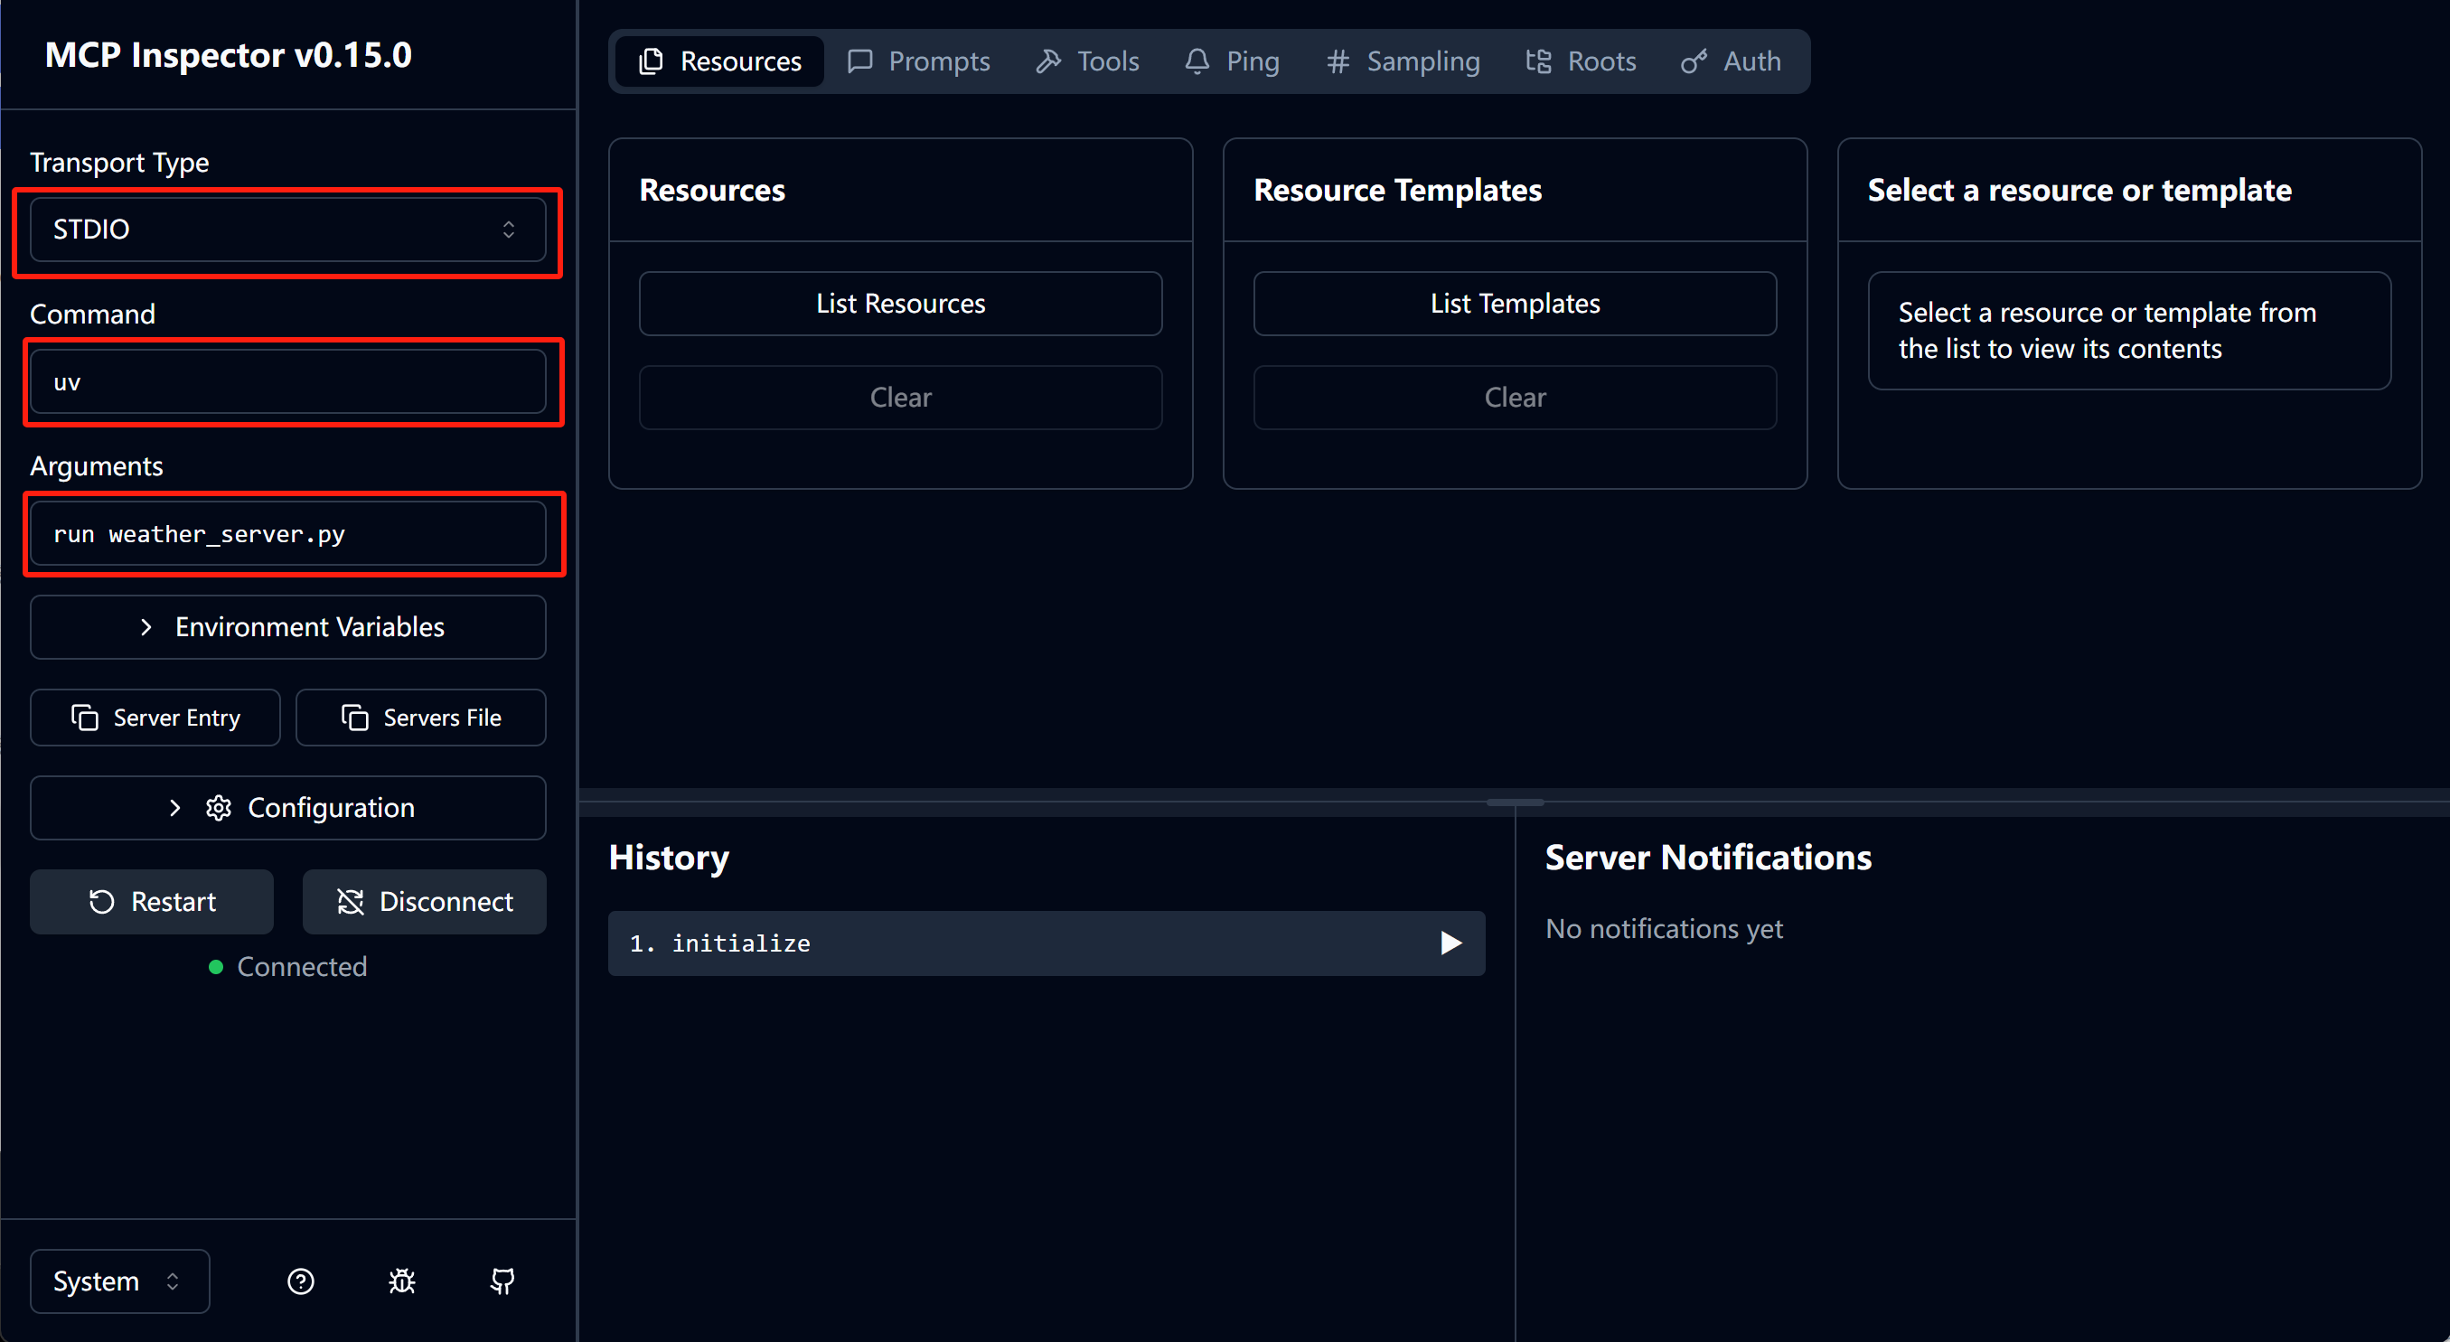Click the help question mark icon
The image size is (2450, 1342).
pyautogui.click(x=301, y=1281)
